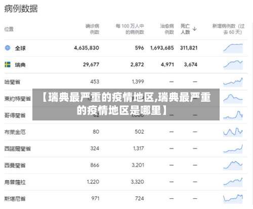Click 西诺尔兰省 per-million value 1,317
The width and height of the screenshot is (253, 209).
point(139,148)
